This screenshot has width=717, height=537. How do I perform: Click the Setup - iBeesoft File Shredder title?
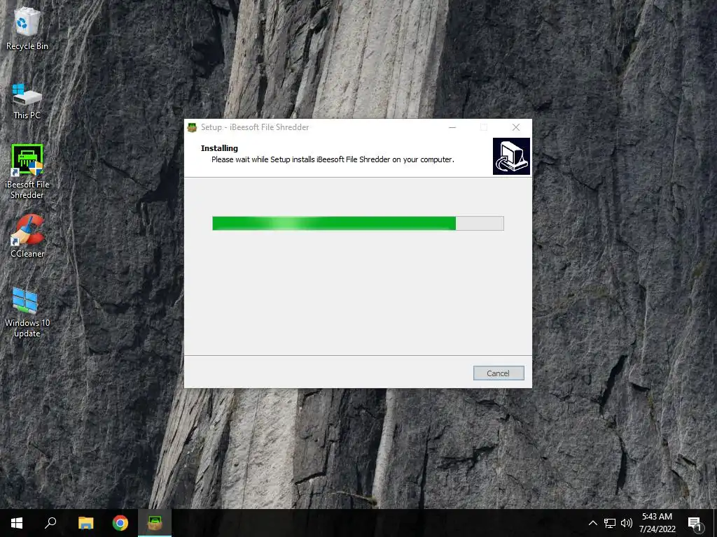pos(255,127)
